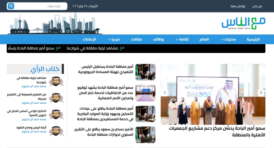The width and height of the screenshot is (274, 148).
Task: Click the تواصل معنا contact link
Action: (238, 6)
